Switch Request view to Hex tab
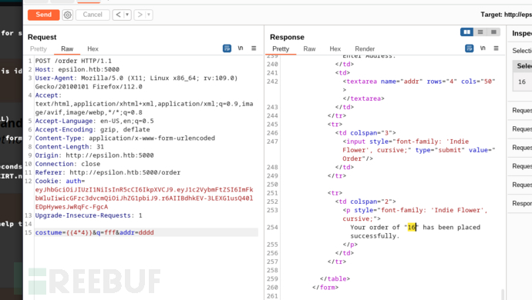The image size is (532, 300). [93, 48]
